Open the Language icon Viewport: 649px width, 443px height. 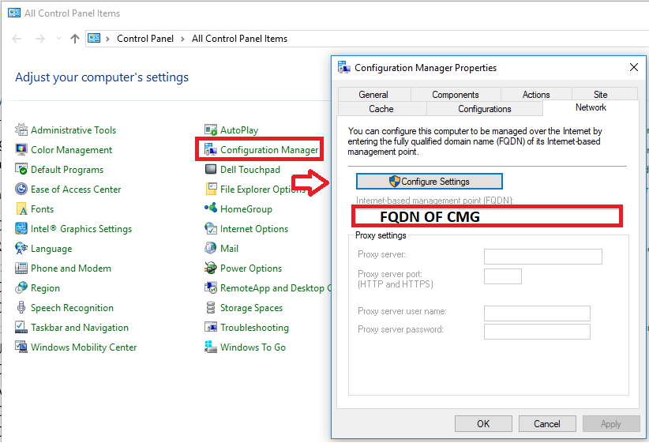pyautogui.click(x=21, y=249)
